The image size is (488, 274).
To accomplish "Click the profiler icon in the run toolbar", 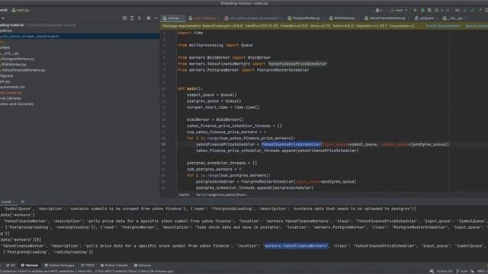I will pyautogui.click(x=436, y=10).
